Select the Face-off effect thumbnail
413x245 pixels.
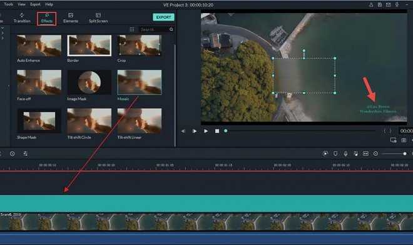coord(39,82)
